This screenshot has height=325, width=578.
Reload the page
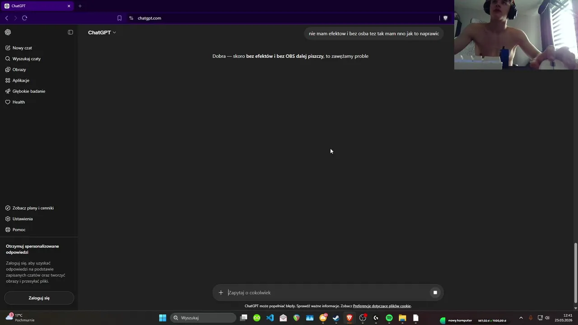tap(24, 18)
